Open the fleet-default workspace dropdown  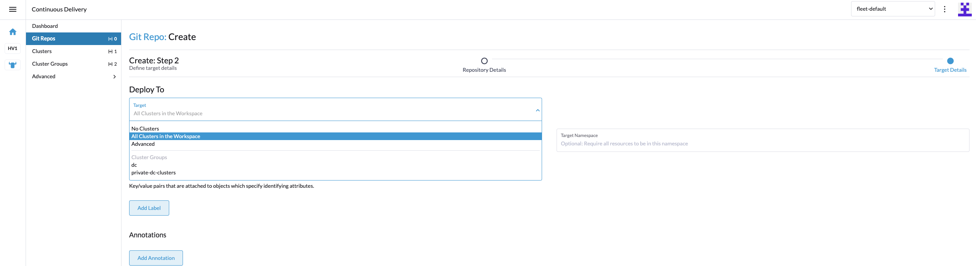[892, 9]
